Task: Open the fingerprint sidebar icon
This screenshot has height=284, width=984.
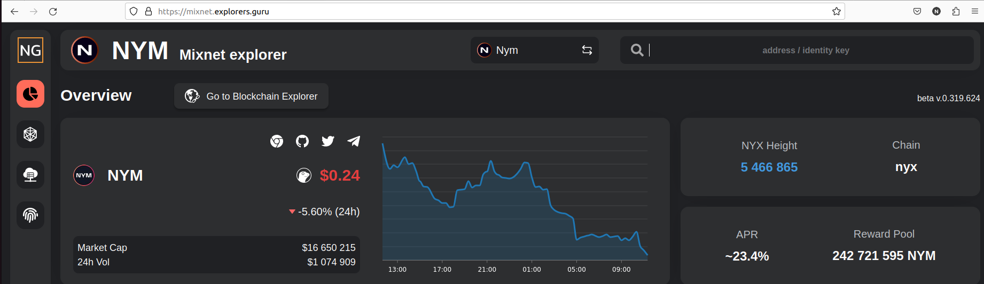Action: click(x=30, y=215)
